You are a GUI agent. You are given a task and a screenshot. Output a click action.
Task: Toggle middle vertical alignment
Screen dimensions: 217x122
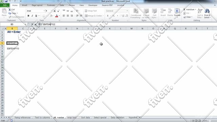tap(68, 11)
